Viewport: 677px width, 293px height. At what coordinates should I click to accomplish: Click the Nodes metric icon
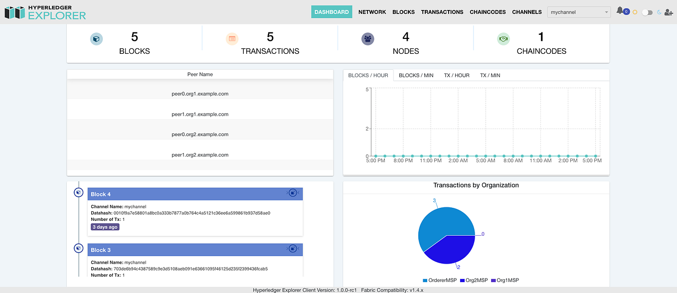point(367,38)
